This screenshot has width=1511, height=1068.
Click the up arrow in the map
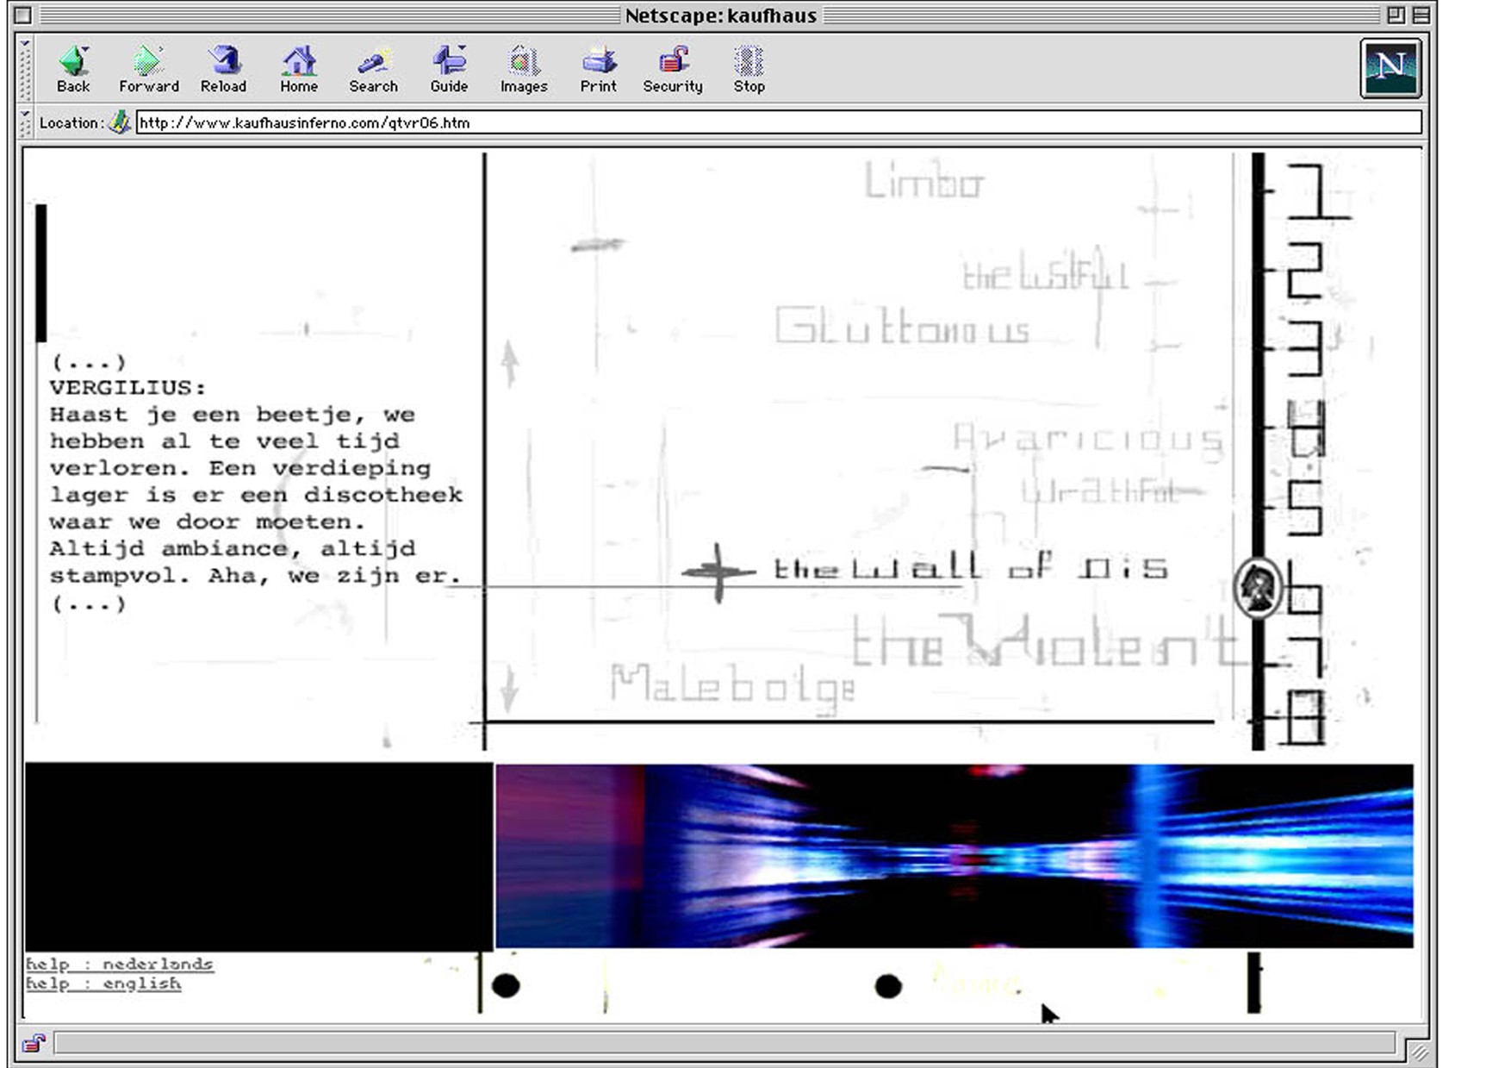pos(510,363)
